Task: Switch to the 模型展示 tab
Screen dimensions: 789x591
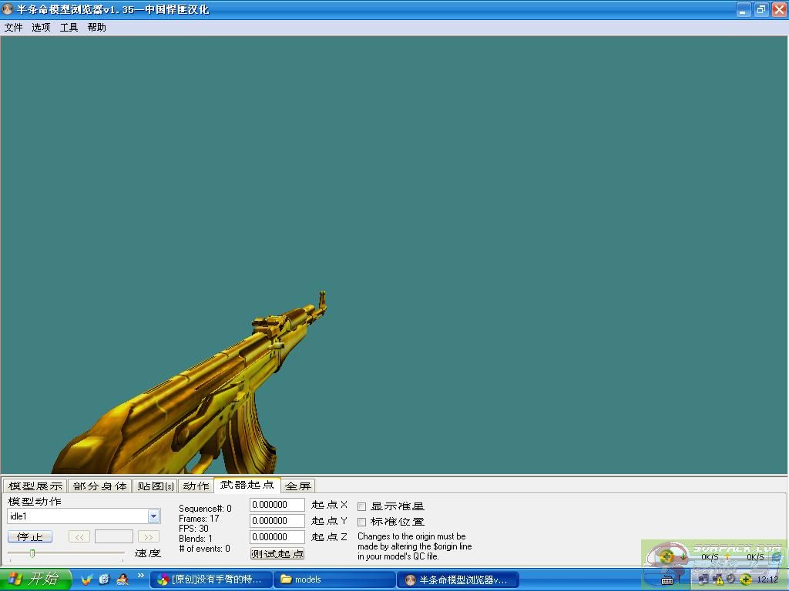Action: [35, 486]
